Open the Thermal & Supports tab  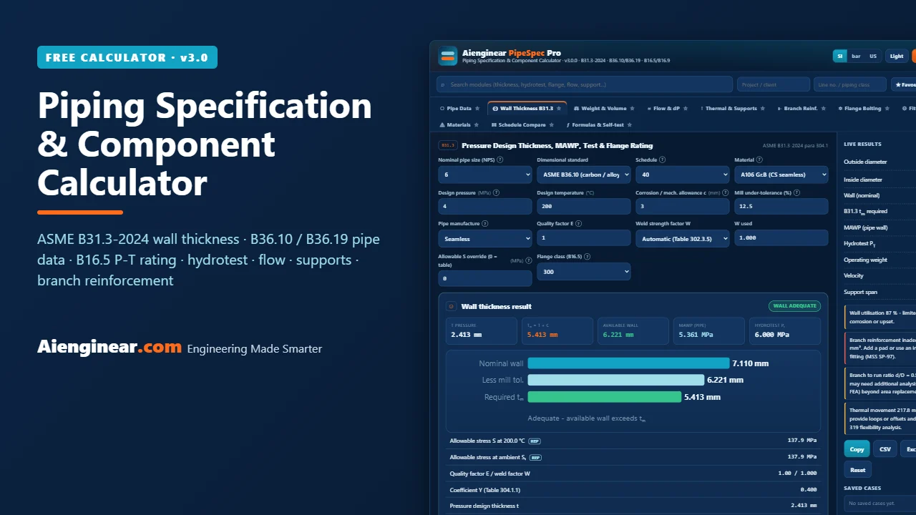tap(731, 109)
